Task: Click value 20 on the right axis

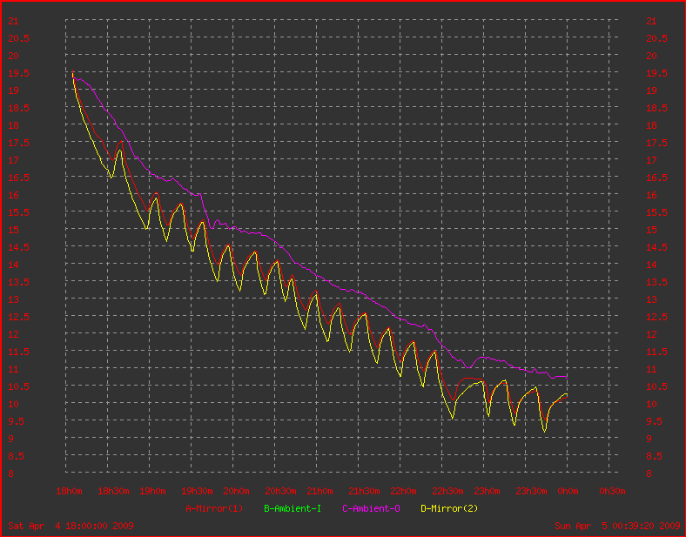Action: [651, 56]
